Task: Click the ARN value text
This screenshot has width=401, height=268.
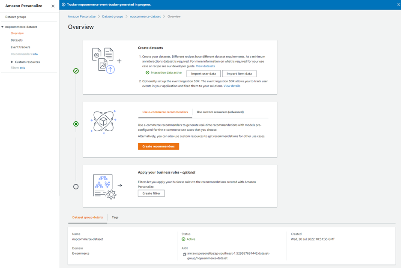Action: [228, 256]
